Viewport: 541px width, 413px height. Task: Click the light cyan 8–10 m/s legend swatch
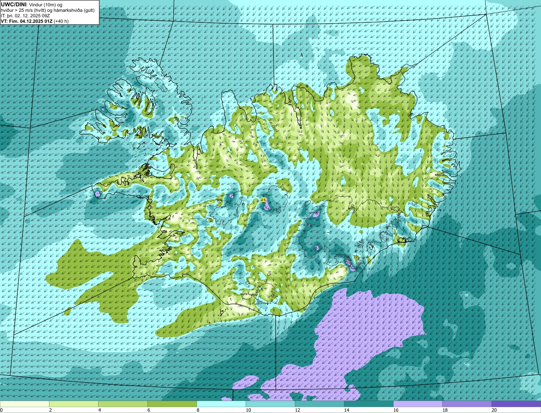[x=221, y=404]
